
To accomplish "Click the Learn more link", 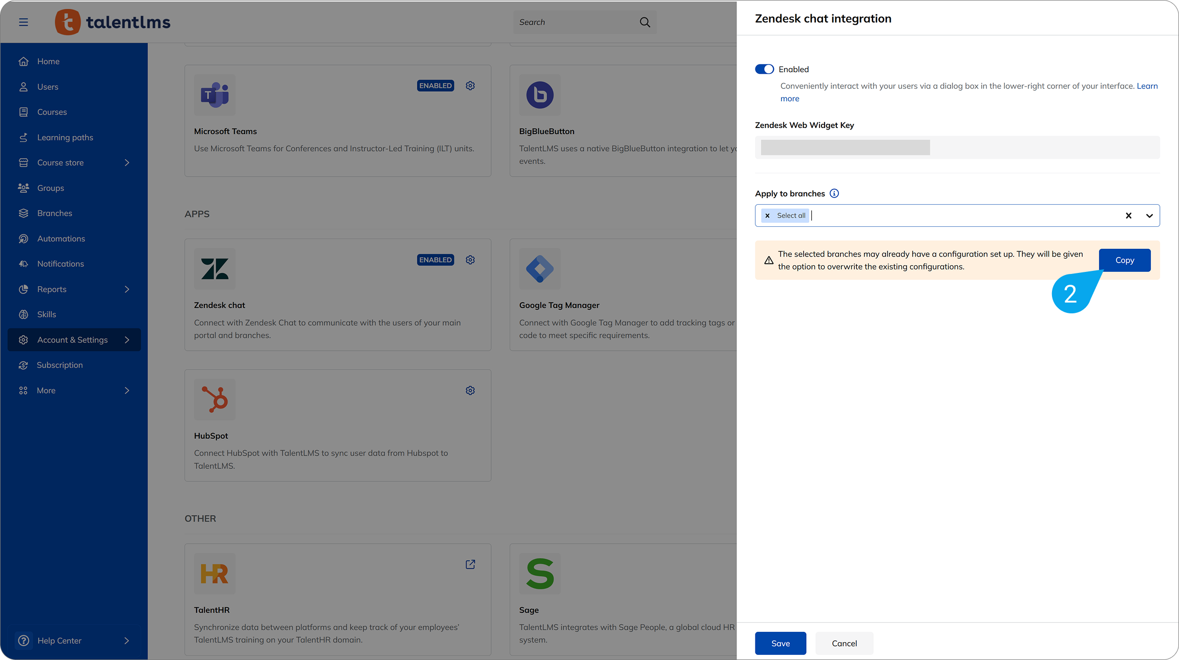I will tap(1147, 86).
